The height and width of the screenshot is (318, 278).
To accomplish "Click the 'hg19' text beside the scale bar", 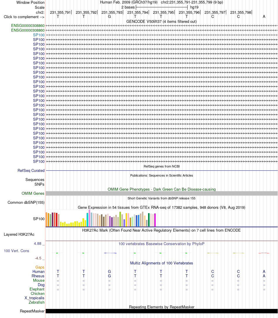I will tap(194, 7).
